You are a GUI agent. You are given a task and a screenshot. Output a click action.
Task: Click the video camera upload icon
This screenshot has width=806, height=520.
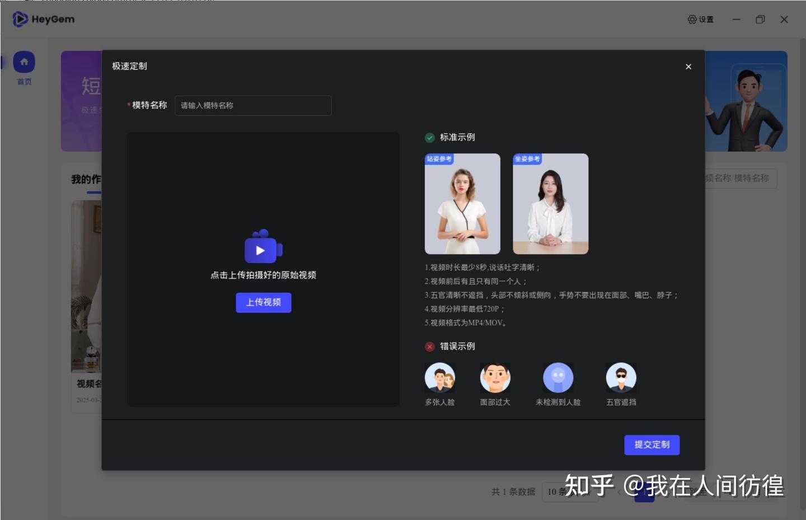(263, 248)
